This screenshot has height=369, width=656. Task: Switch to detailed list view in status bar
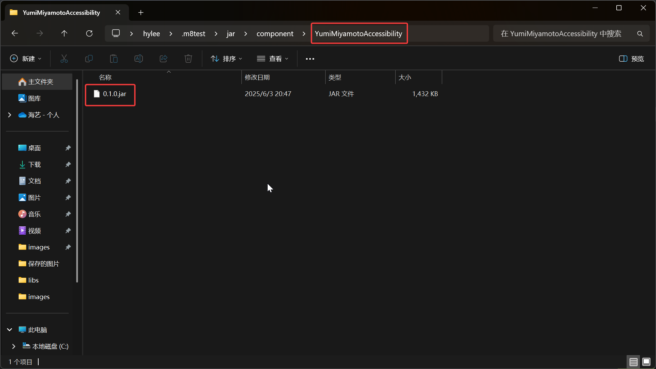pos(633,362)
